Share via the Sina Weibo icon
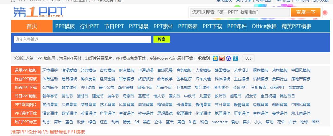333x136 pixels. [x=222, y=58]
